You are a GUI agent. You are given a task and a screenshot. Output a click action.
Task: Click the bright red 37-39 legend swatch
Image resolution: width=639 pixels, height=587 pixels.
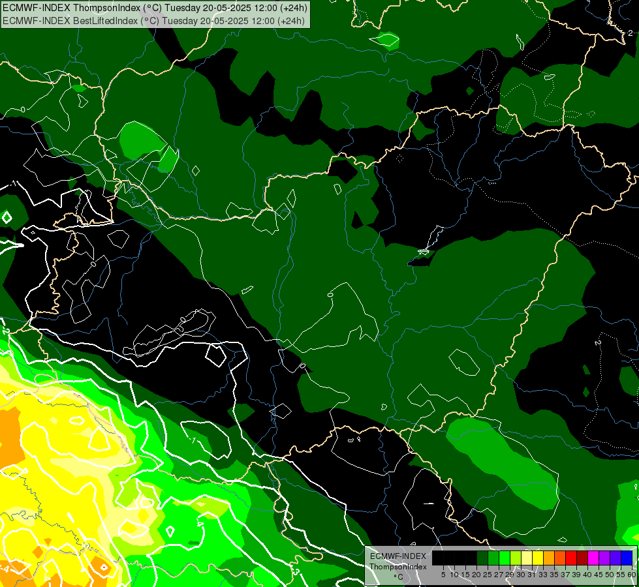pyautogui.click(x=571, y=558)
